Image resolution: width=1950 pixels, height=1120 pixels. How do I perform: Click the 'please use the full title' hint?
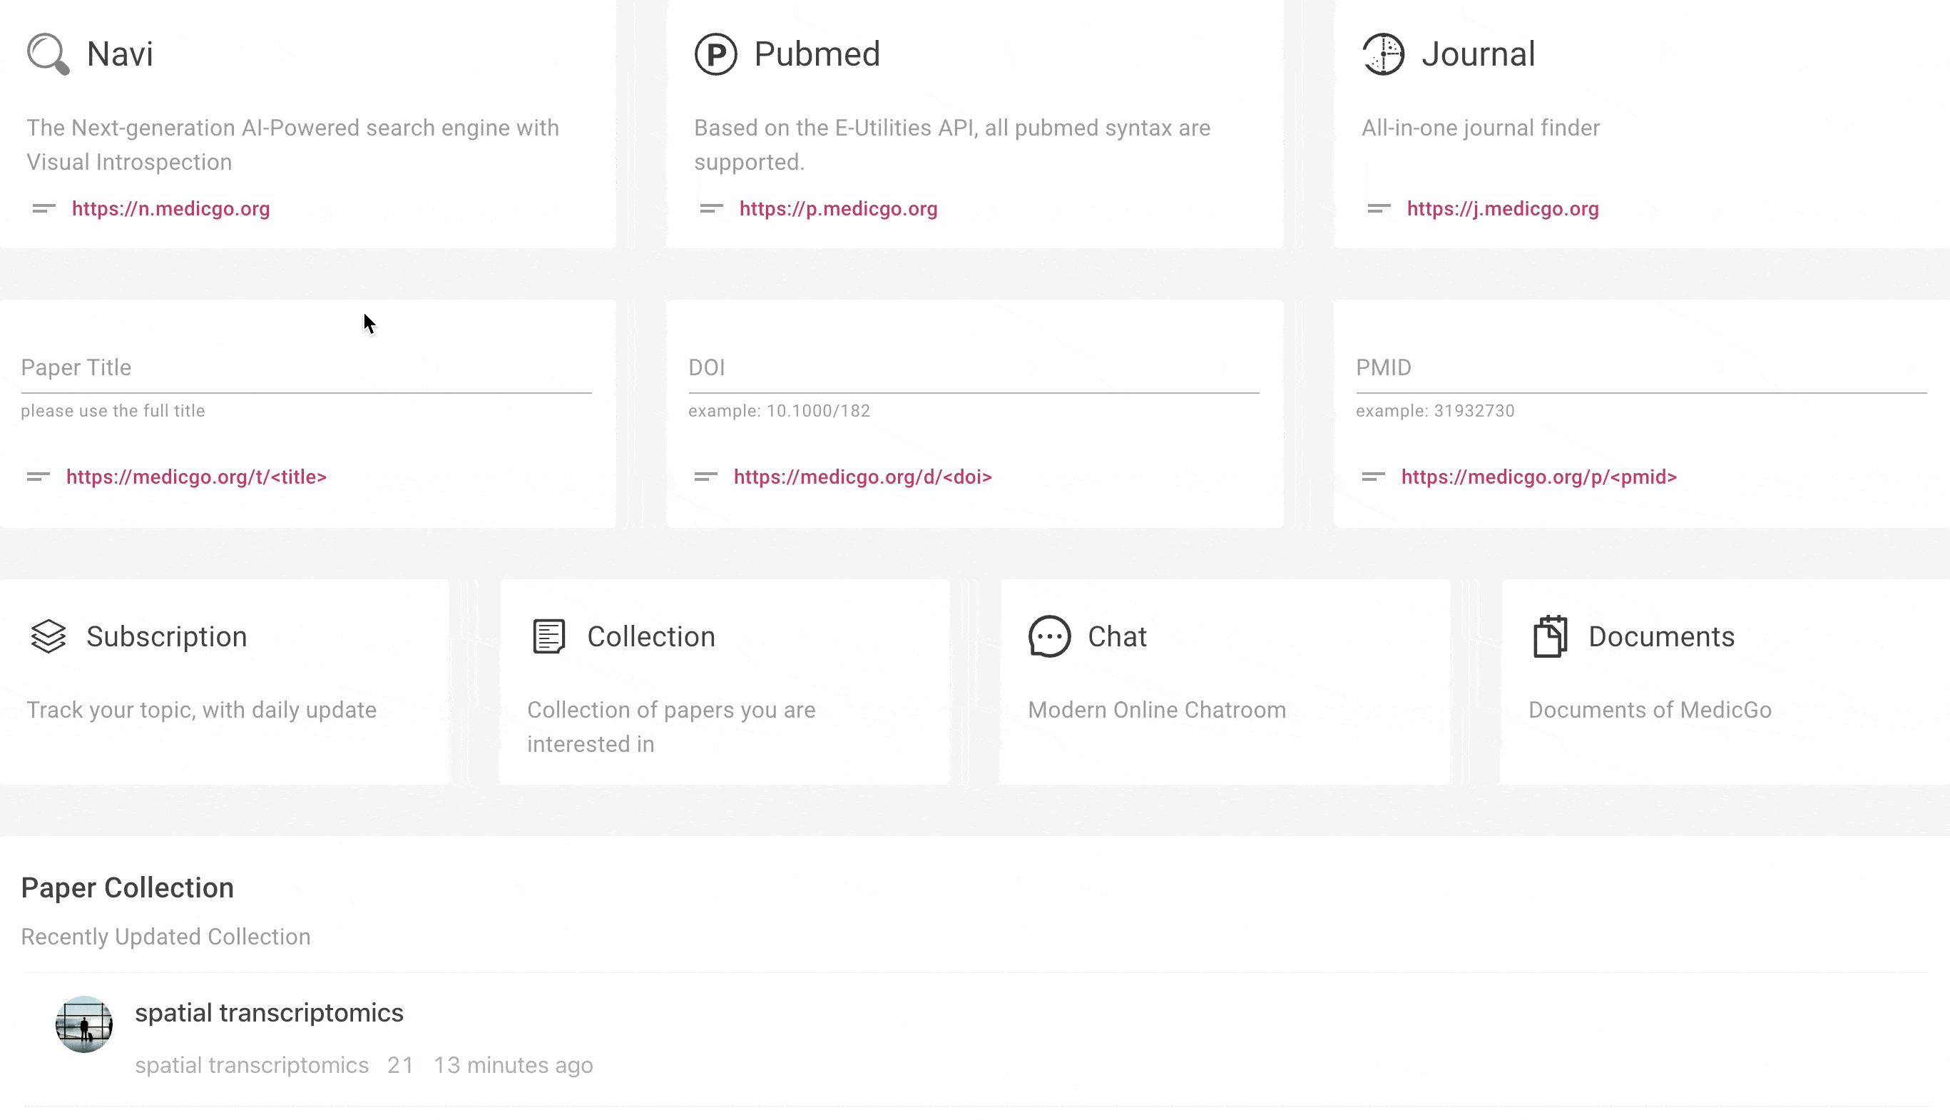[x=113, y=411]
